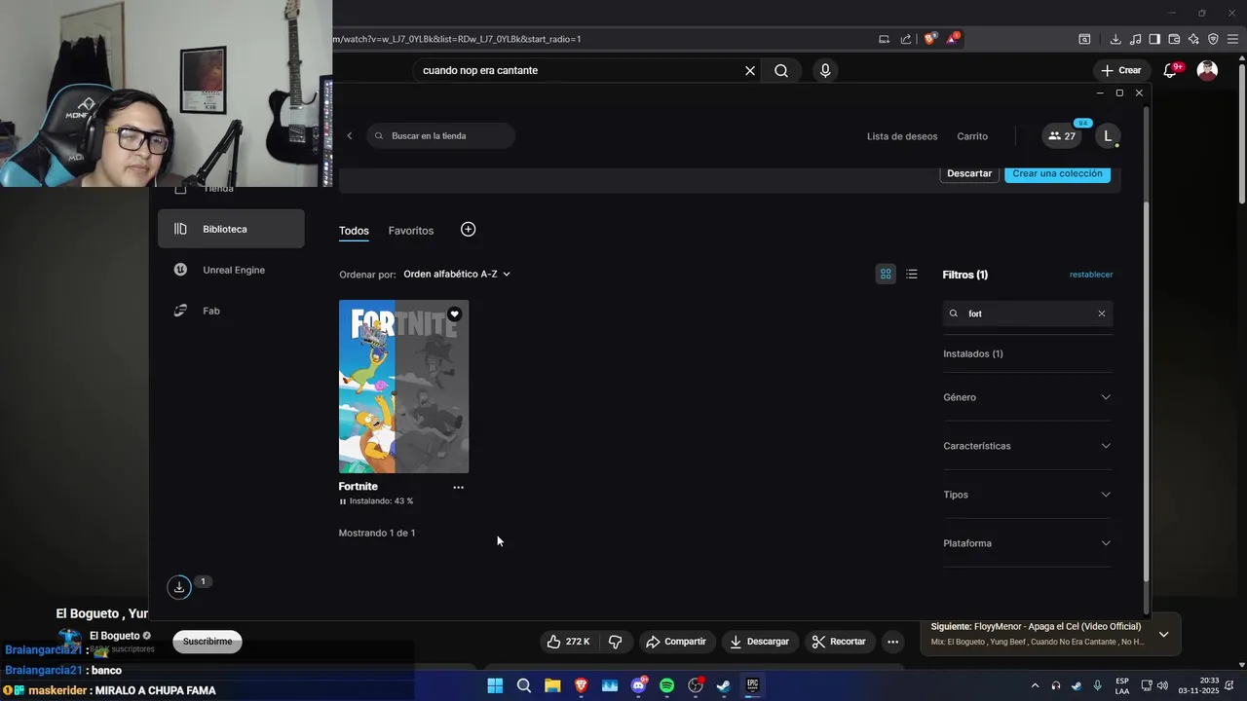Open the Orden alfabético A-Z sort dropdown

457,275
